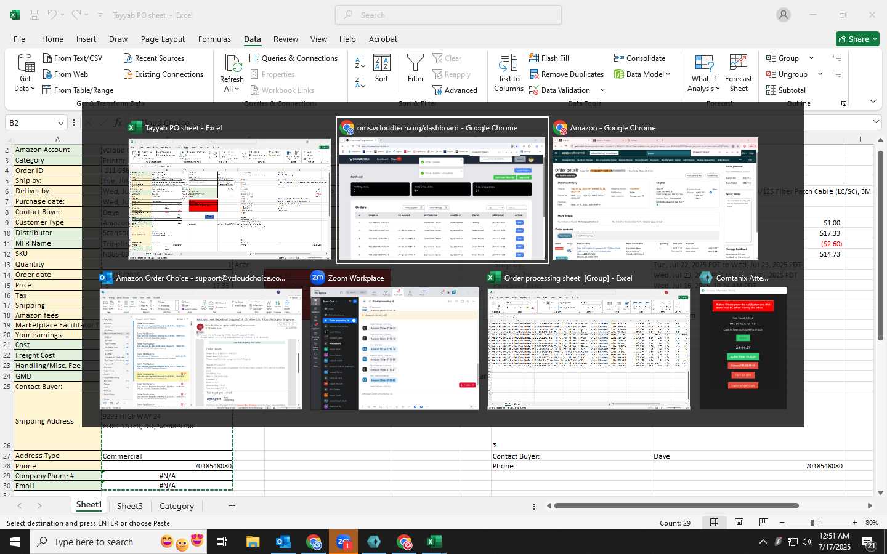This screenshot has width=887, height=554.
Task: Open Data Validation dropdown arrow
Action: 602,90
